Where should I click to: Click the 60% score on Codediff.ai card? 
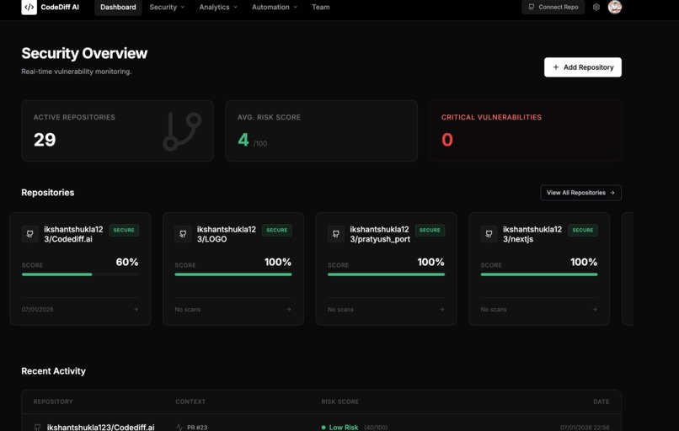[x=127, y=263]
